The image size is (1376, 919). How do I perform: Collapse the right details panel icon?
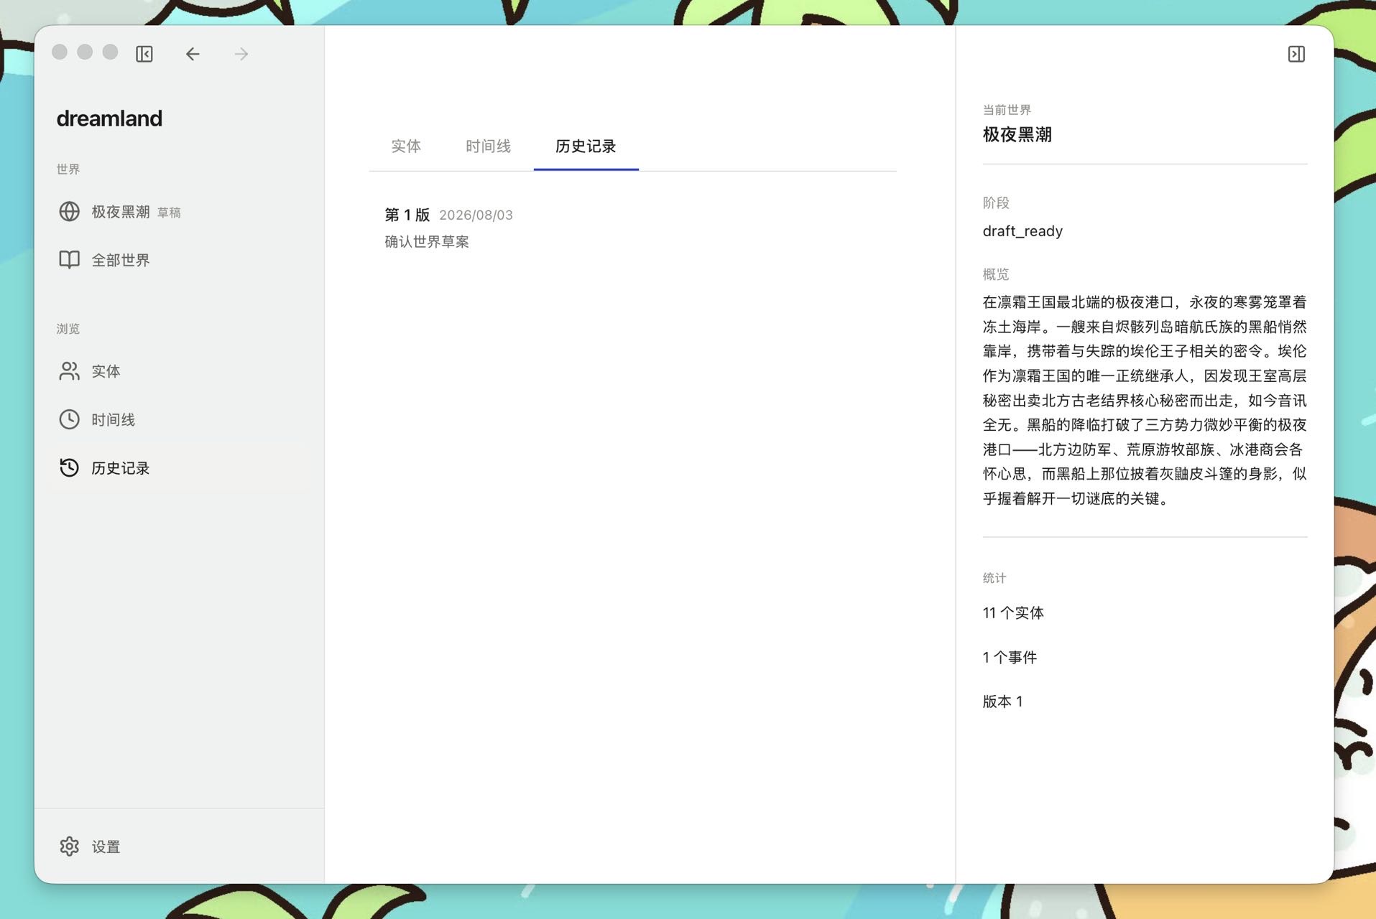1296,54
